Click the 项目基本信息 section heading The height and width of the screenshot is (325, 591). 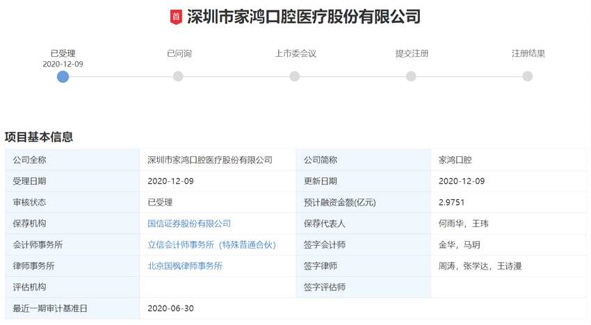click(39, 137)
